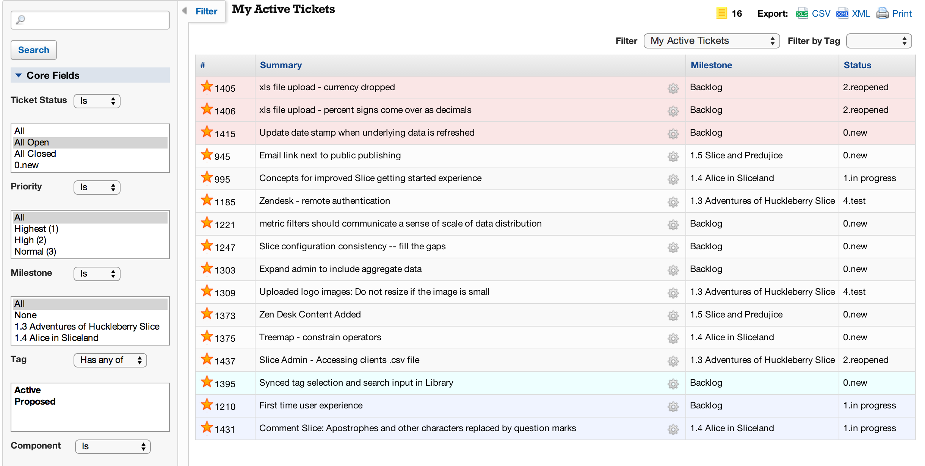Viewport: 925px width, 466px height.
Task: Select All Closed in the Ticket Status list
Action: click(35, 154)
